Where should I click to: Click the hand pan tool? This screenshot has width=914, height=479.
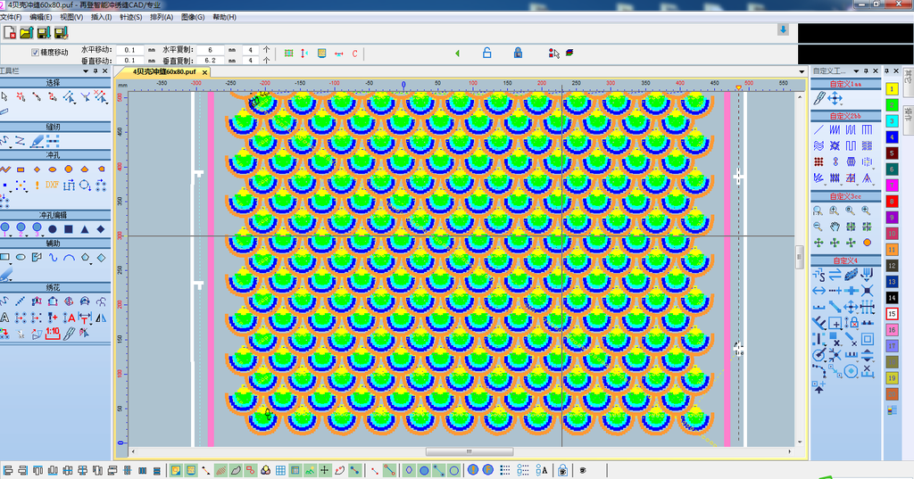pyautogui.click(x=834, y=227)
